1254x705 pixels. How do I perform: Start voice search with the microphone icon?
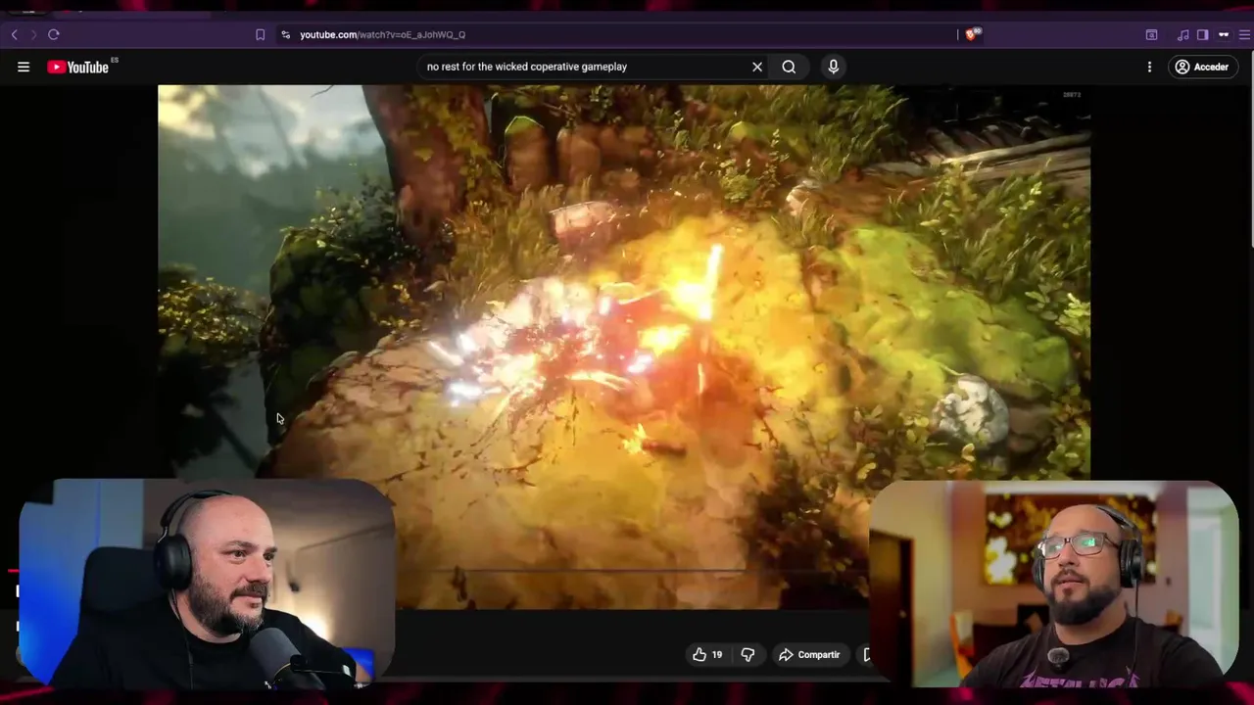click(x=834, y=67)
